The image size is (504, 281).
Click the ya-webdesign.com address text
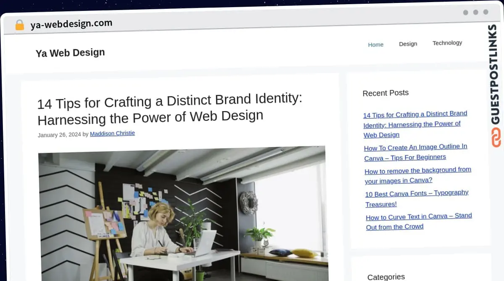71,24
